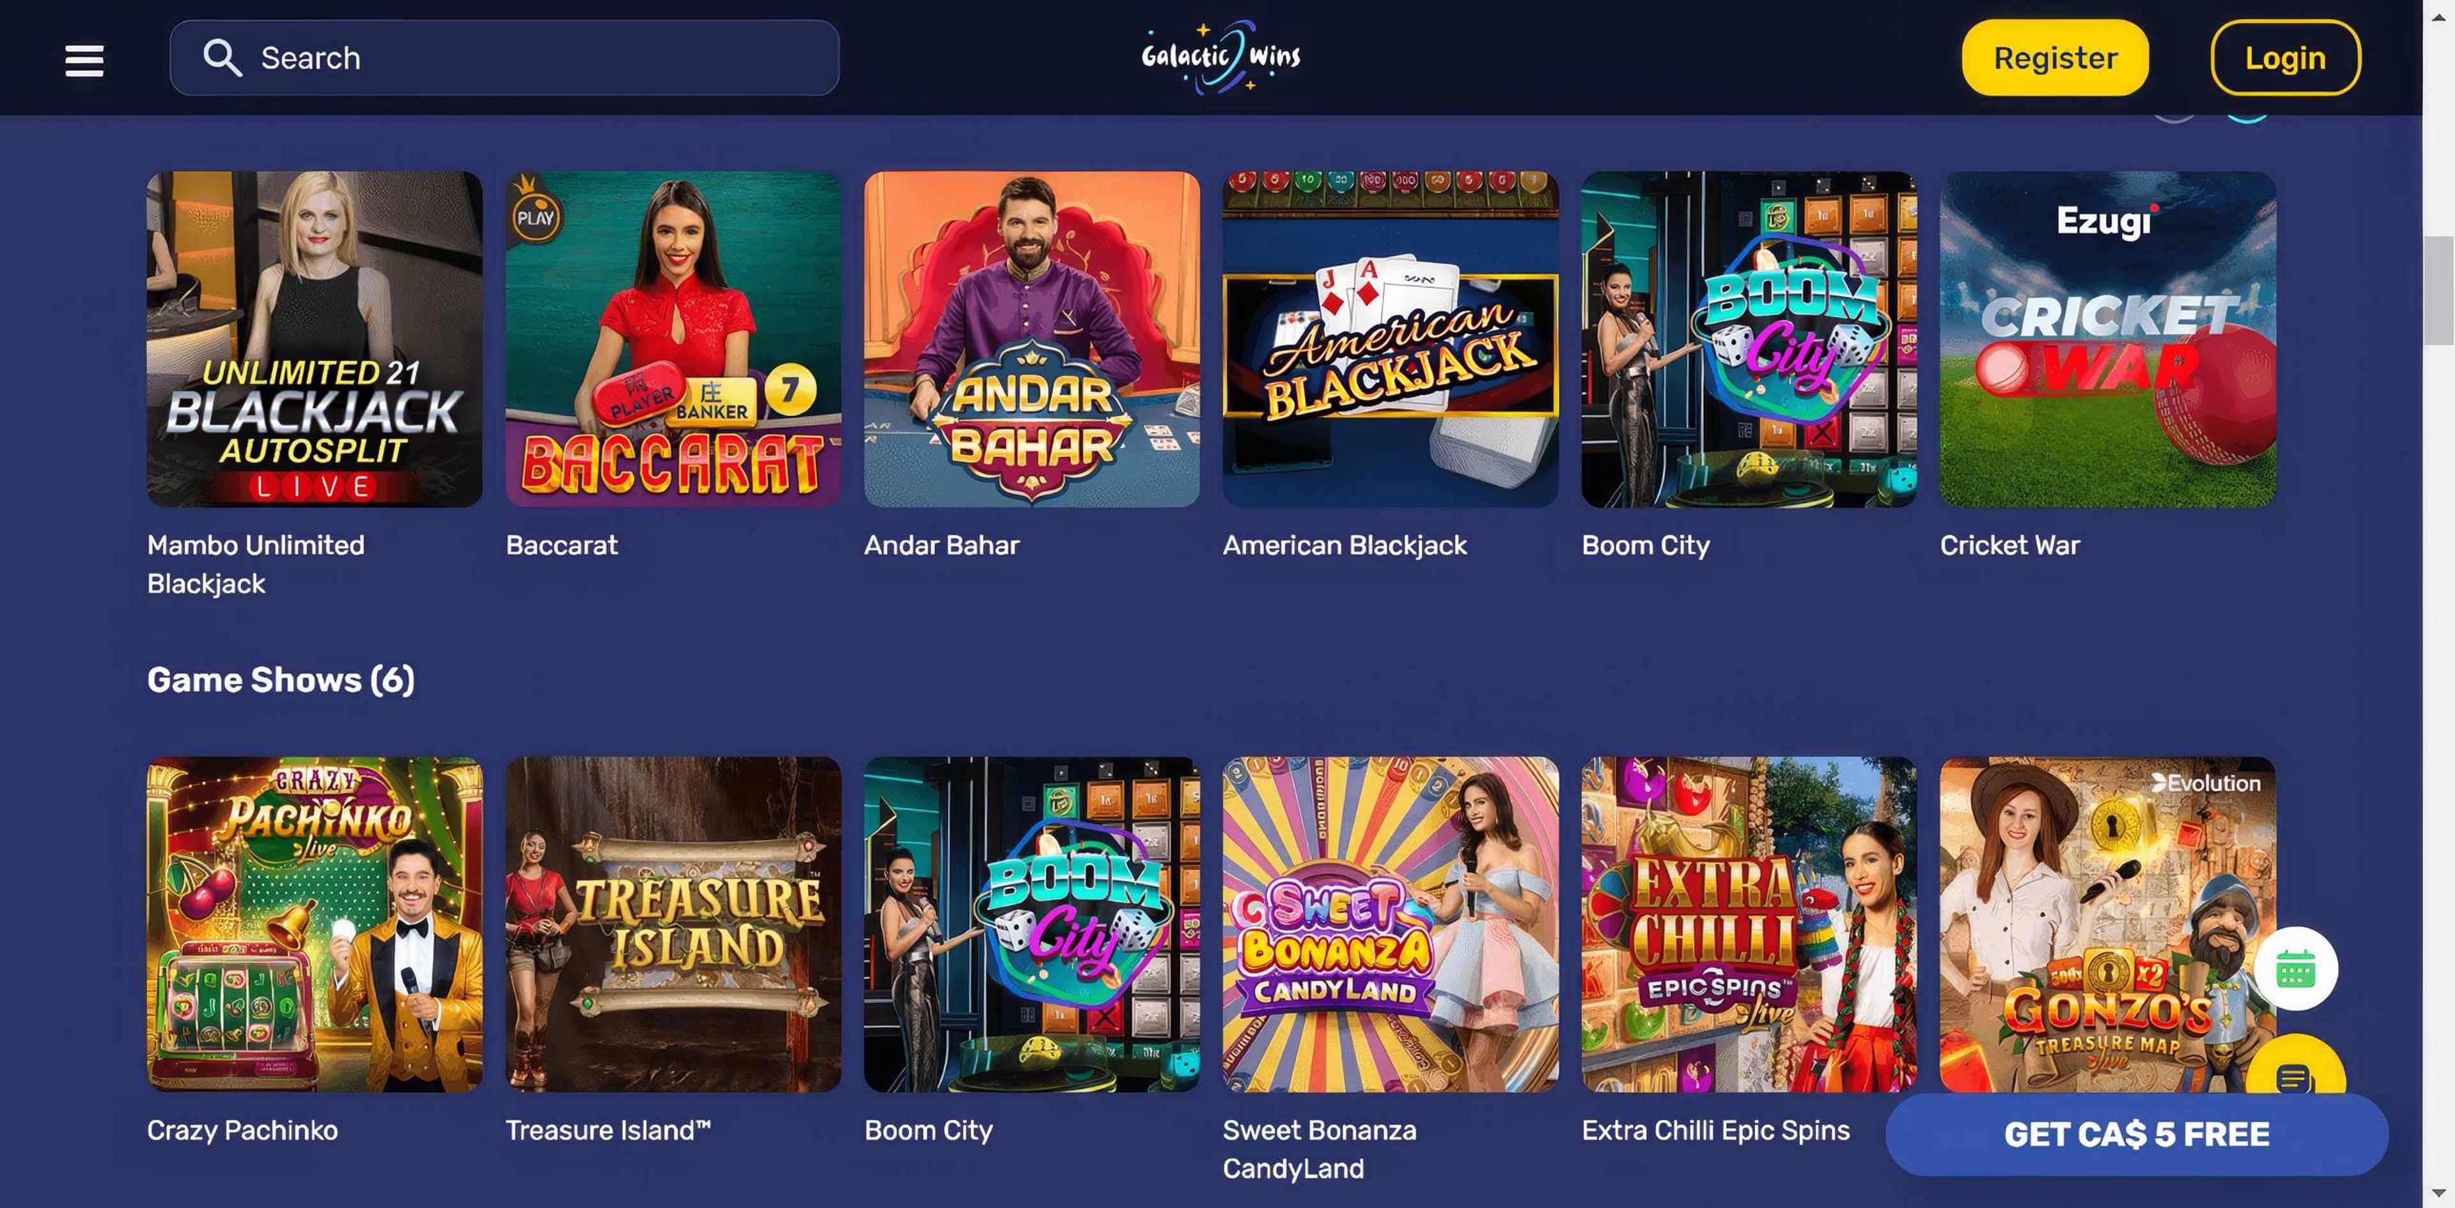This screenshot has height=1208, width=2455.
Task: Click the page scrollbar down arrow
Action: [2439, 1193]
